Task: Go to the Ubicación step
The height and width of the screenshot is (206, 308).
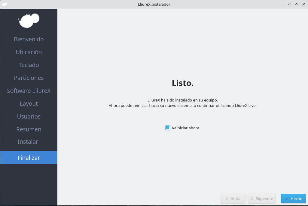Action: [29, 52]
